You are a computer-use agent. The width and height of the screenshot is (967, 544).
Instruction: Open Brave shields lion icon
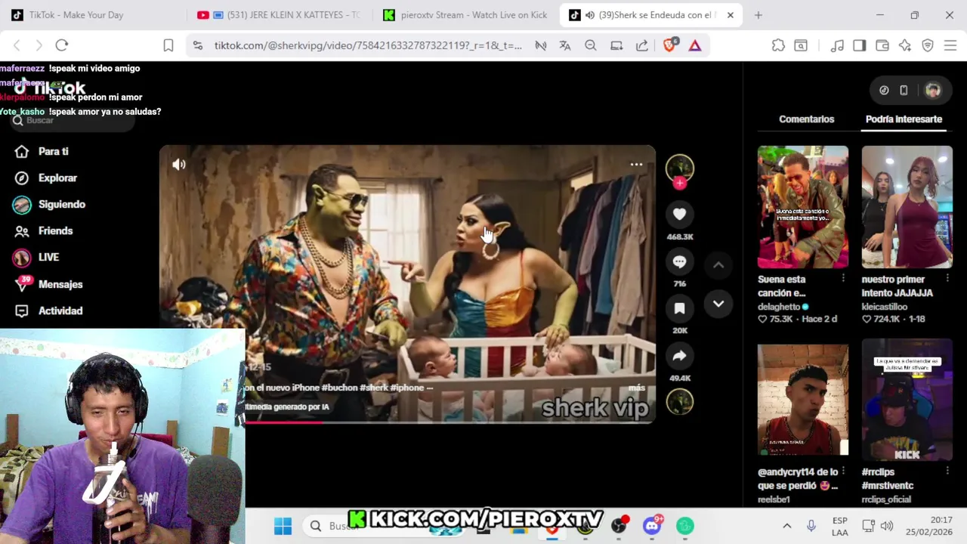tap(669, 45)
